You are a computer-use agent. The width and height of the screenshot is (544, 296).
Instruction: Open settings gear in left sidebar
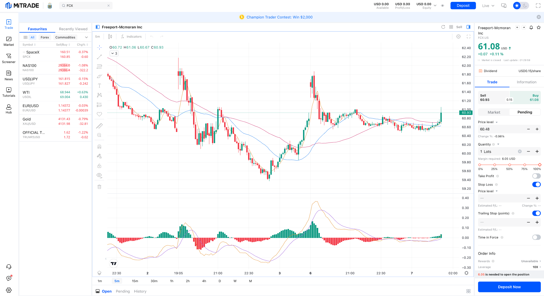[x=9, y=290]
